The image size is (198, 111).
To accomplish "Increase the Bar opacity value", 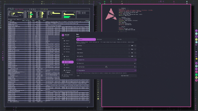I will (135, 56).
